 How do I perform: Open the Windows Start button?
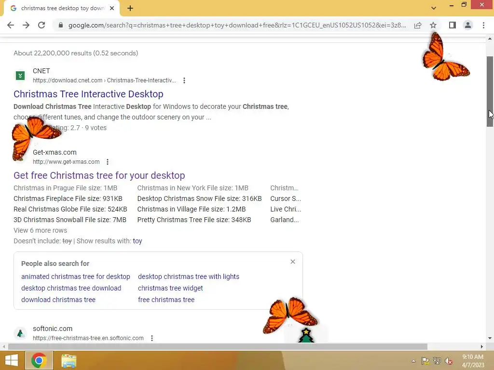point(12,360)
